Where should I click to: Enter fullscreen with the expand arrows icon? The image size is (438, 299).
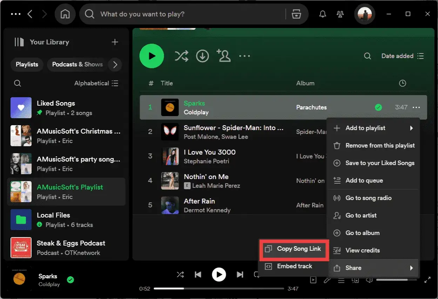point(427,280)
